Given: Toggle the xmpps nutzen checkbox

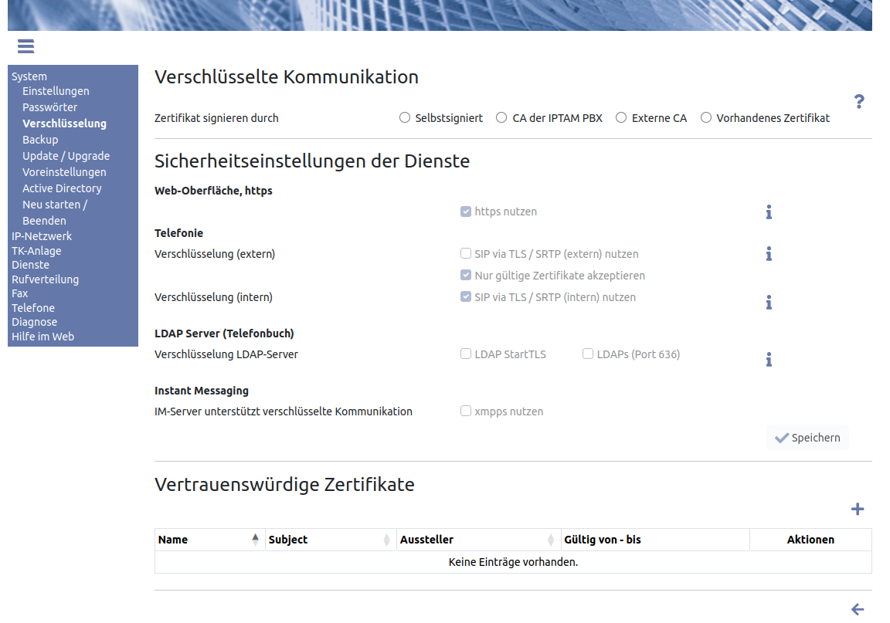Looking at the screenshot, I should click(466, 411).
